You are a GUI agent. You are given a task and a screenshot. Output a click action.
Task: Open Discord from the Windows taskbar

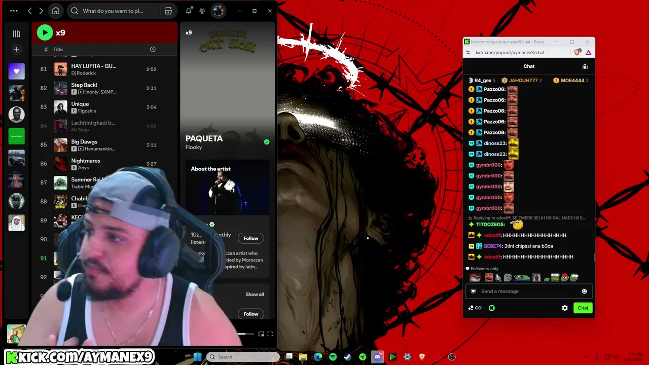377,357
